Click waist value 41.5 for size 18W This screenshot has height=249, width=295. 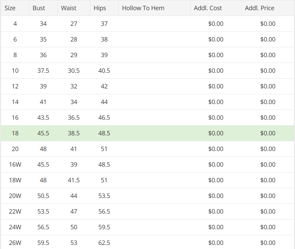(x=74, y=180)
